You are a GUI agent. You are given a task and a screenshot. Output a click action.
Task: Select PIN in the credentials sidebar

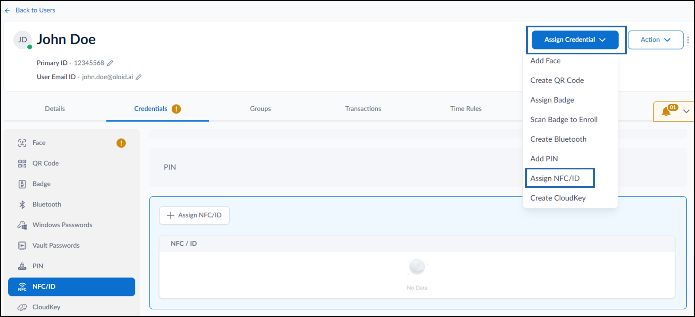(x=72, y=266)
